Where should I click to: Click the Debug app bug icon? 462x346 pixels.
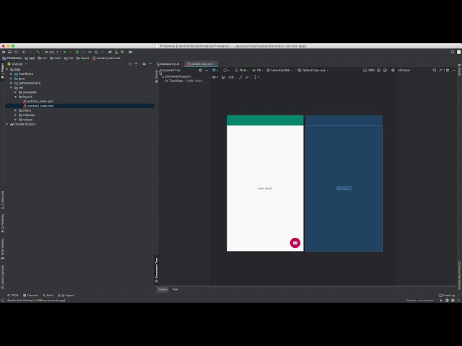(77, 52)
